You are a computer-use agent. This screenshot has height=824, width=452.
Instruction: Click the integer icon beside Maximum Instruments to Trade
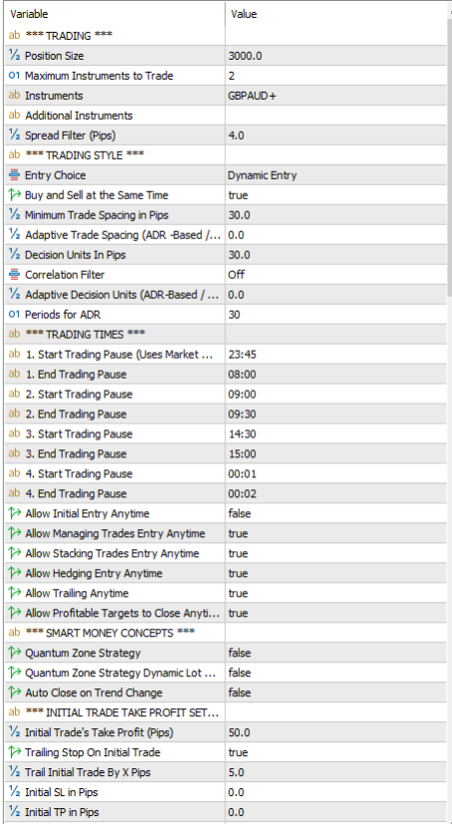pos(14,76)
